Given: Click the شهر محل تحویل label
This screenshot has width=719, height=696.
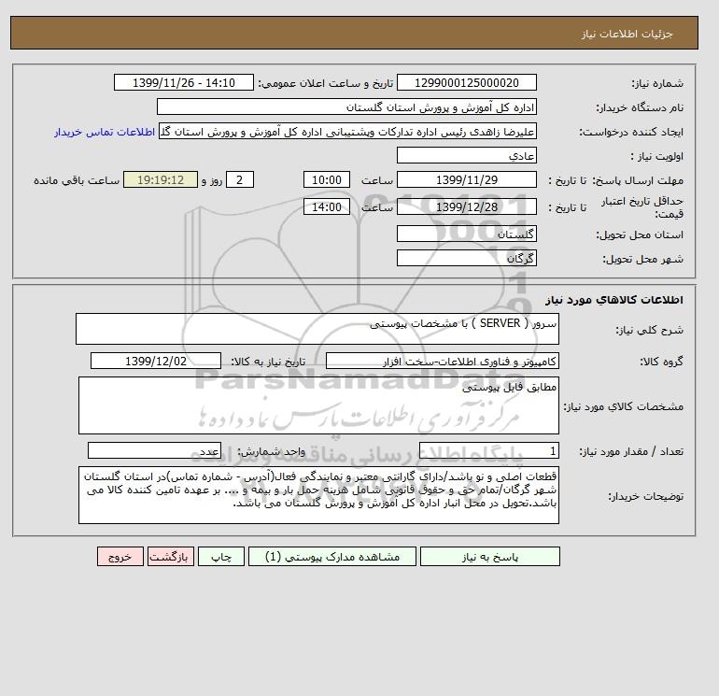Looking at the screenshot, I should coord(642,259).
